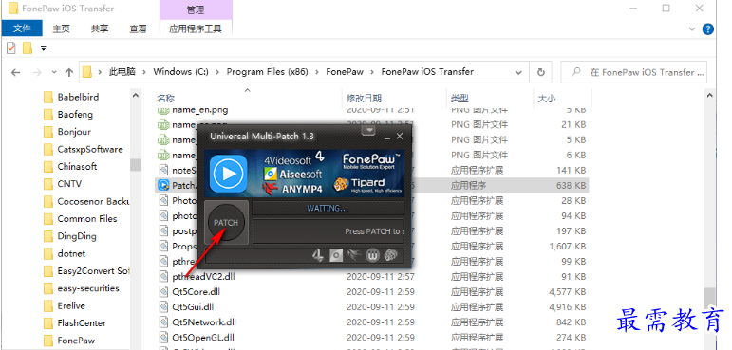Open Explorer help question mark icon
The image size is (732, 350).
(x=707, y=29)
